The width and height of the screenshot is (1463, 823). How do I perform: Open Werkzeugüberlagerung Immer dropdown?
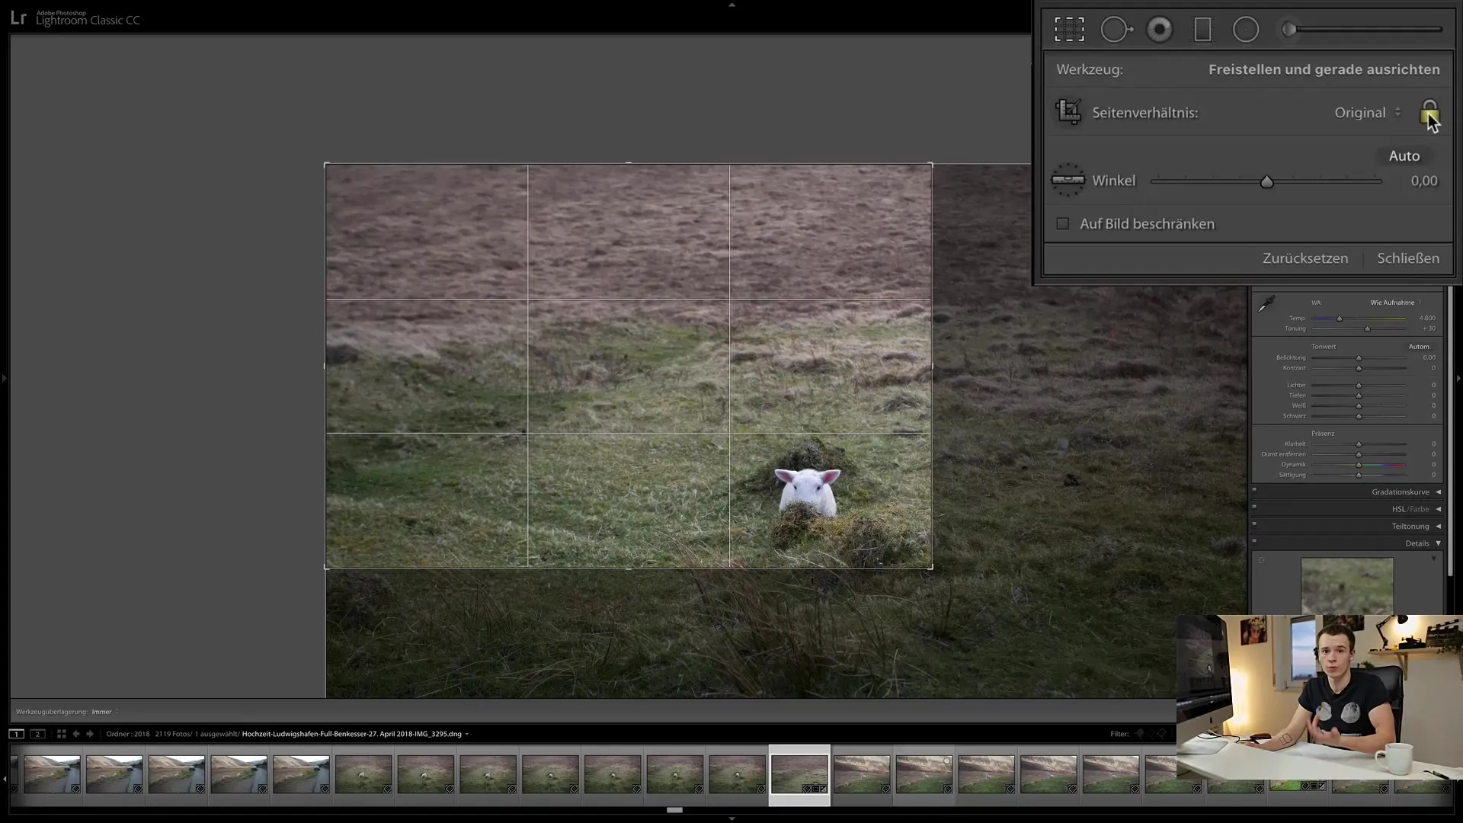pos(105,712)
